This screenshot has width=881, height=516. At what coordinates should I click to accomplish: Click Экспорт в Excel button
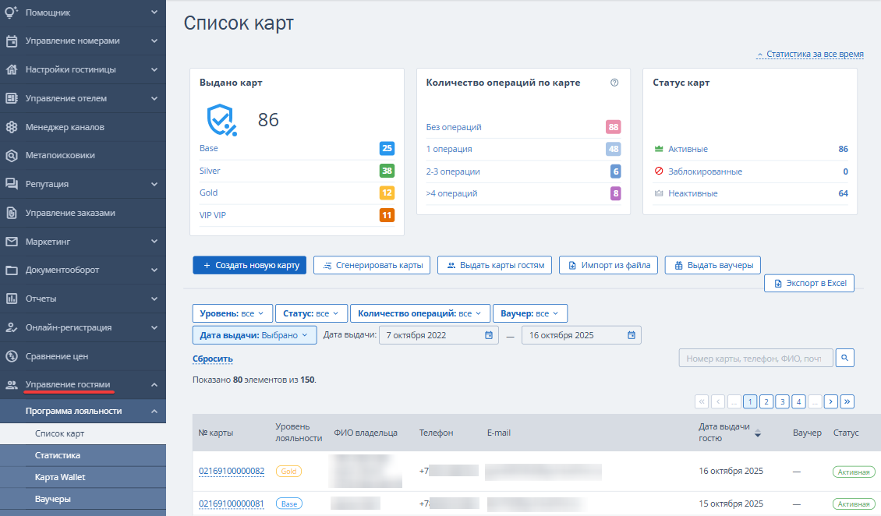point(808,284)
